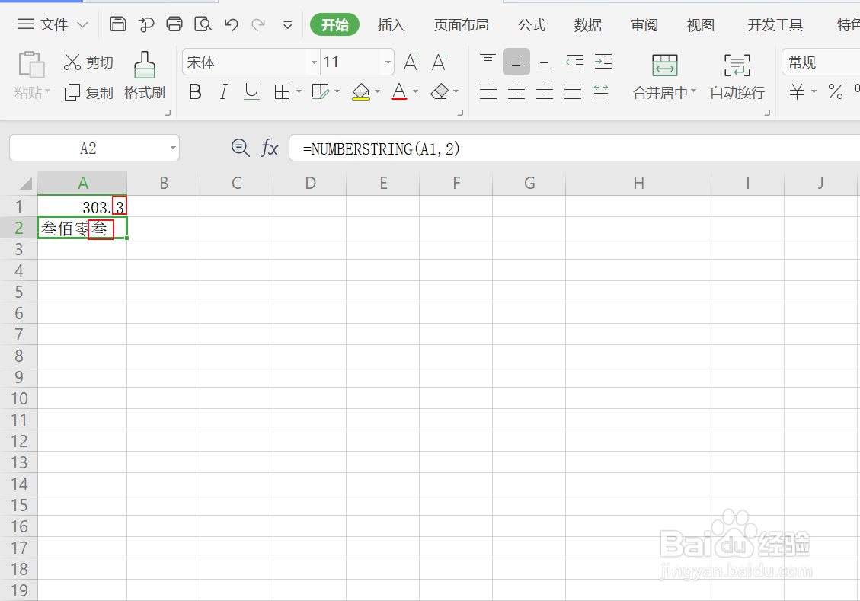Viewport: 860px width, 601px height.
Task: Open the 页面布局 tab
Action: [462, 24]
